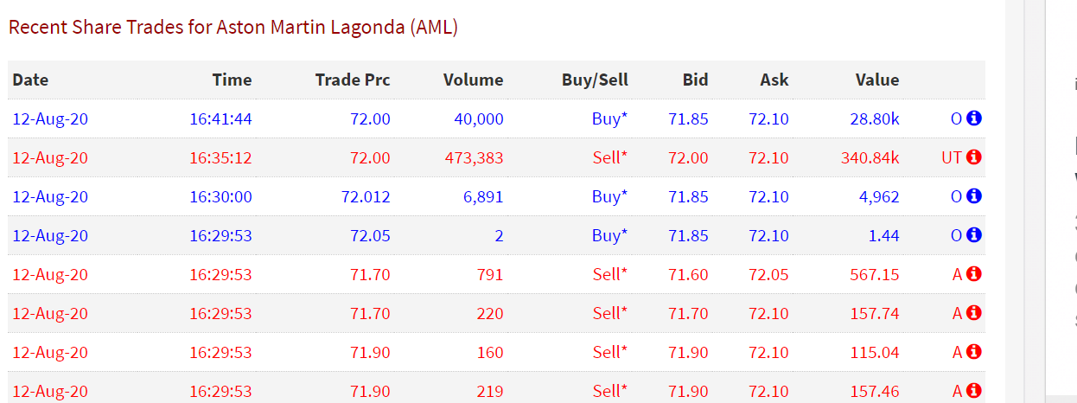The width and height of the screenshot is (1077, 403).
Task: Click the Volume column header
Action: click(473, 80)
